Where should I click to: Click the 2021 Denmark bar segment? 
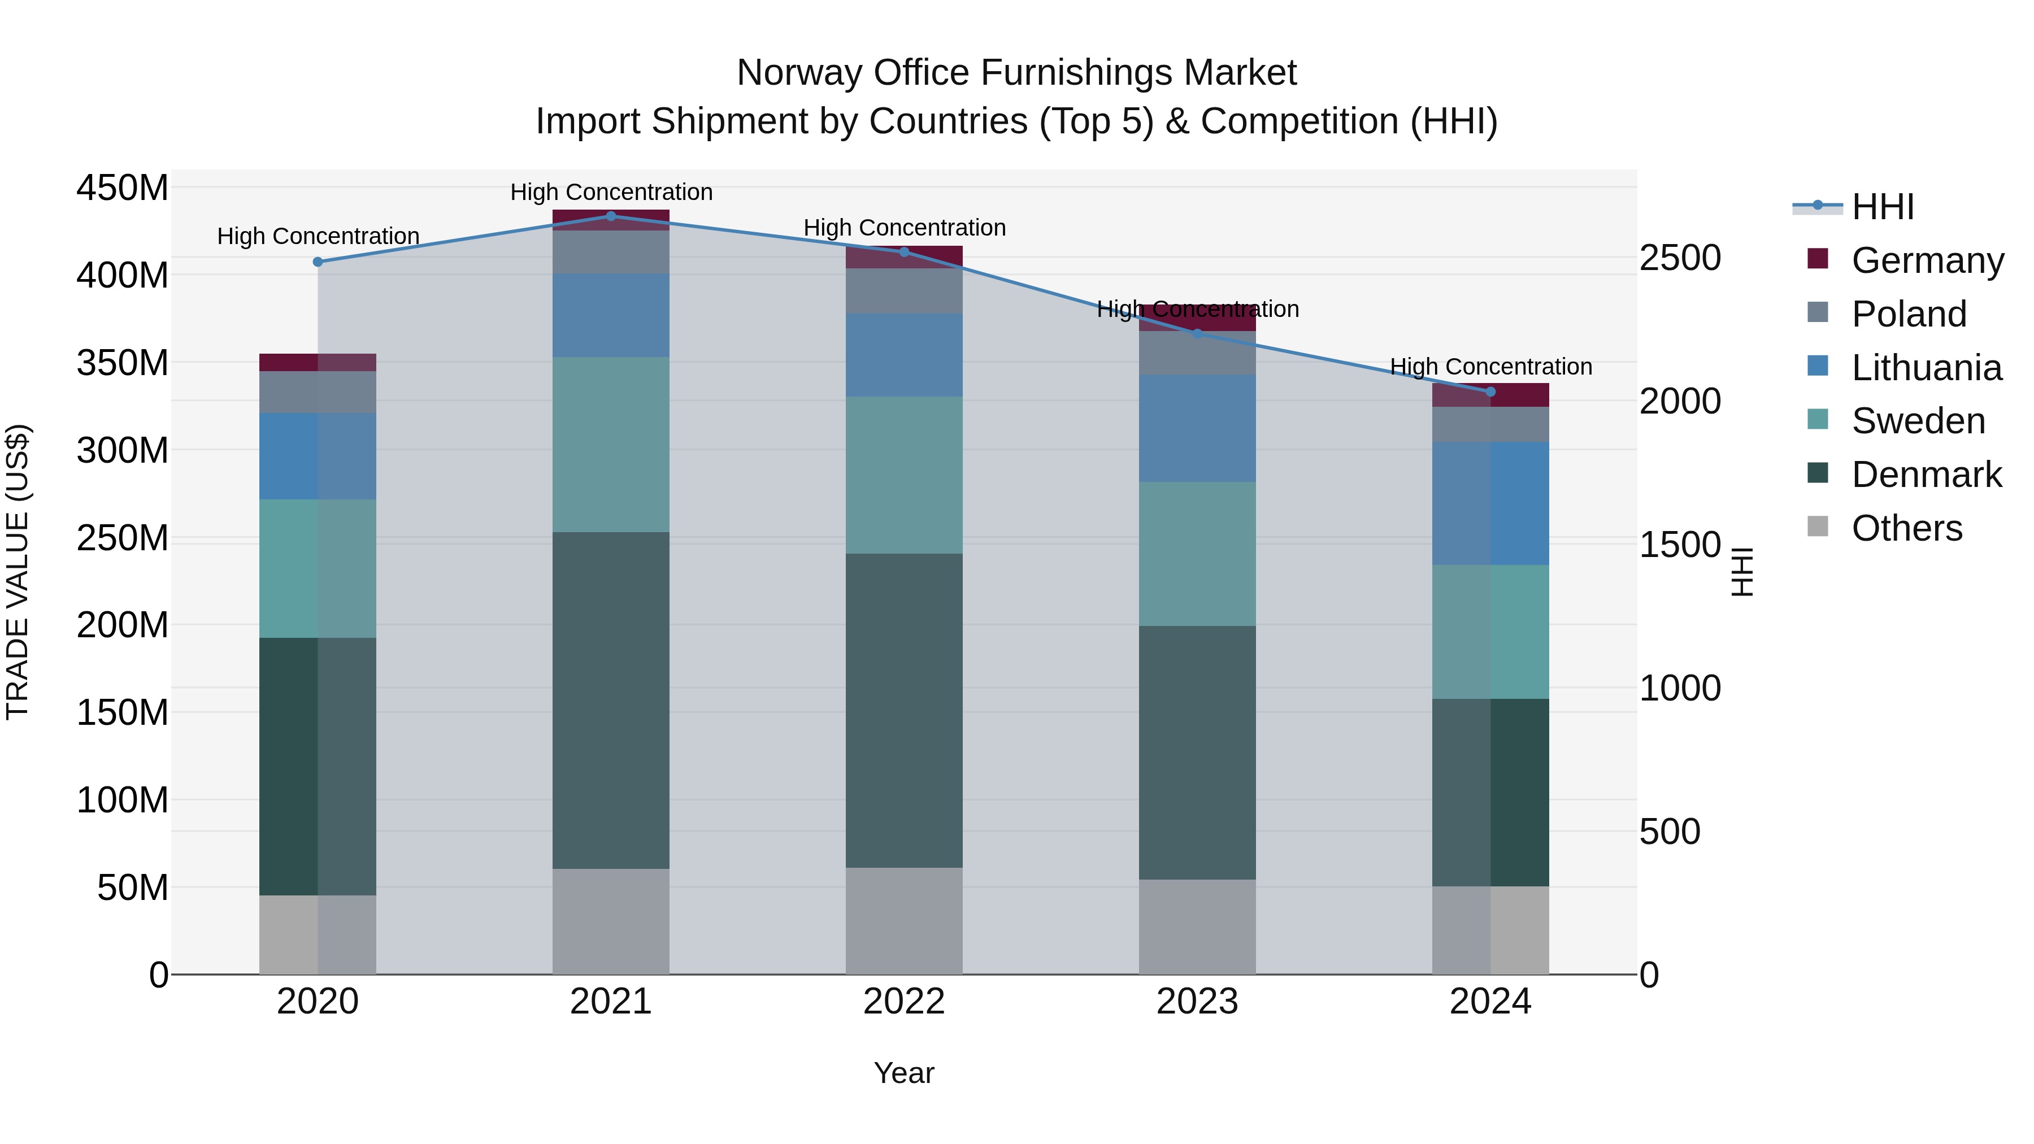click(x=611, y=701)
